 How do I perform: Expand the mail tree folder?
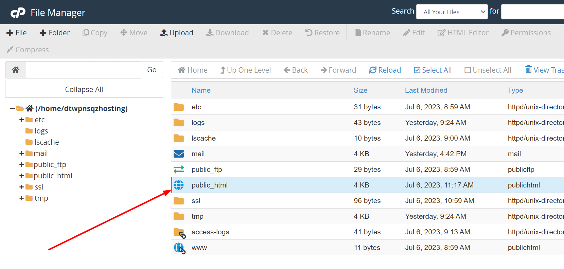tap(22, 153)
